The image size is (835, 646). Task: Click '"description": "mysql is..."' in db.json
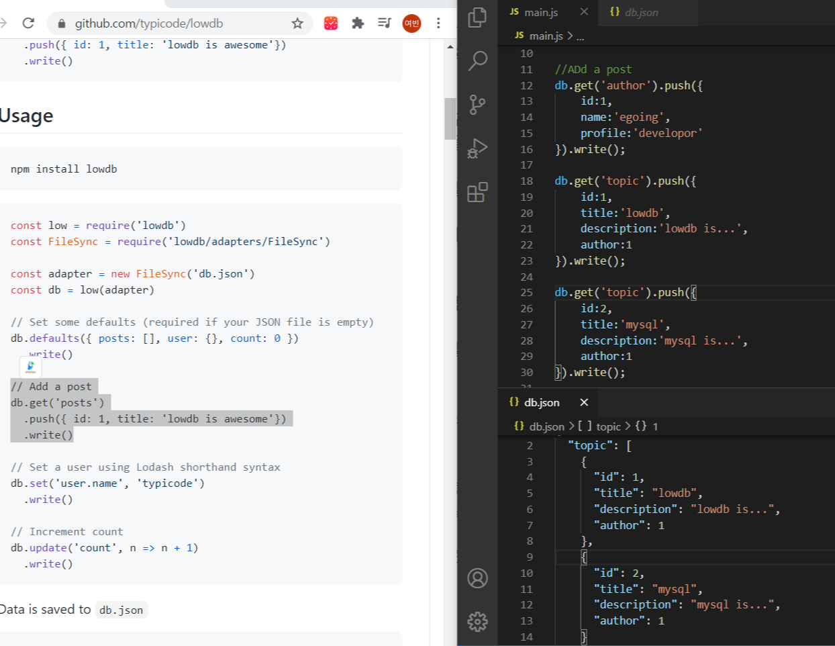(687, 604)
